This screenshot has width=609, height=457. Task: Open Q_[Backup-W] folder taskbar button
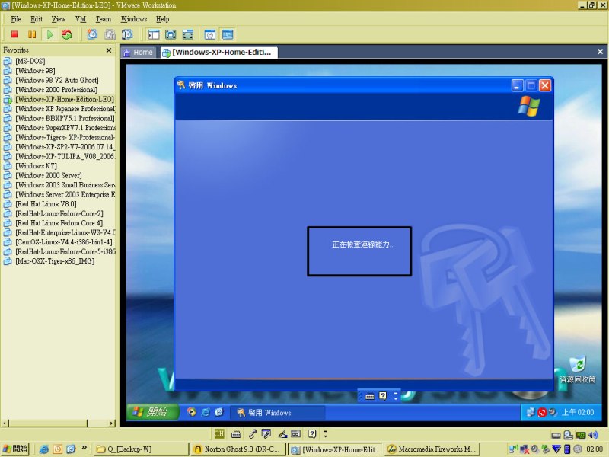pos(141,449)
